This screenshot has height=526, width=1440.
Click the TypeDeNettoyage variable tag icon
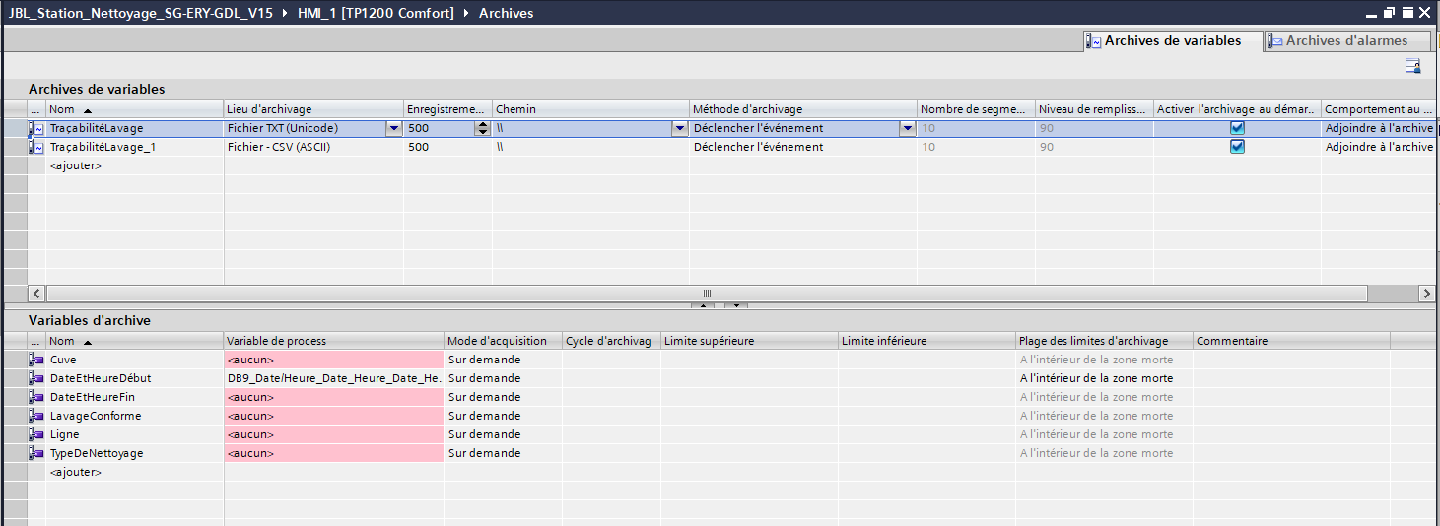pos(36,453)
